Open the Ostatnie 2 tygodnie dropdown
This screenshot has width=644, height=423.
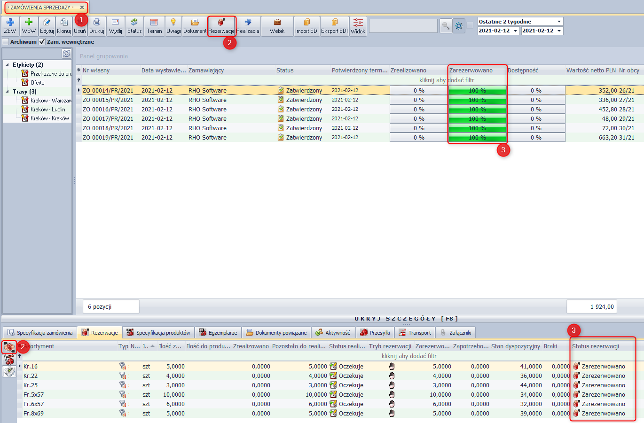(x=559, y=22)
